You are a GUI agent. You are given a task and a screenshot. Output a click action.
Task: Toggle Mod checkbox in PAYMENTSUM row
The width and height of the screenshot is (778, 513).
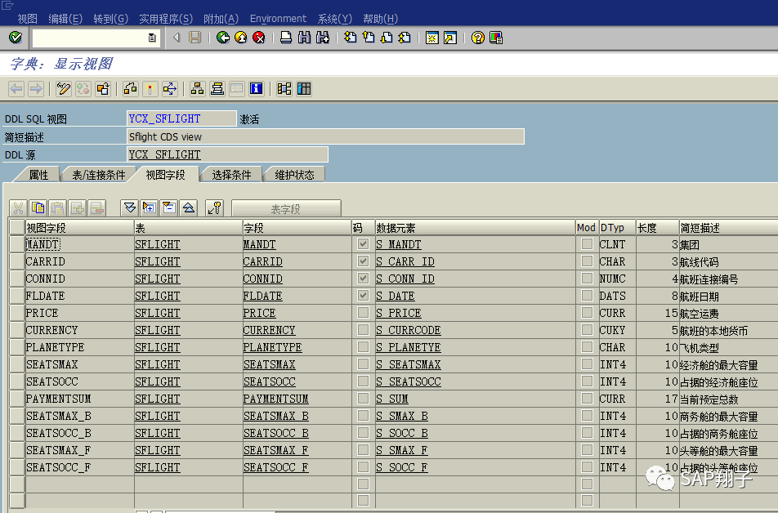(587, 399)
